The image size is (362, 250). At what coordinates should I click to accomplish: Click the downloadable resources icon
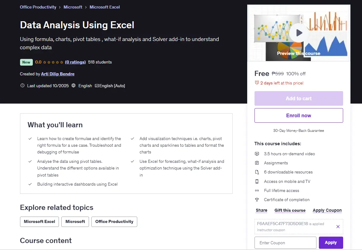(x=257, y=172)
